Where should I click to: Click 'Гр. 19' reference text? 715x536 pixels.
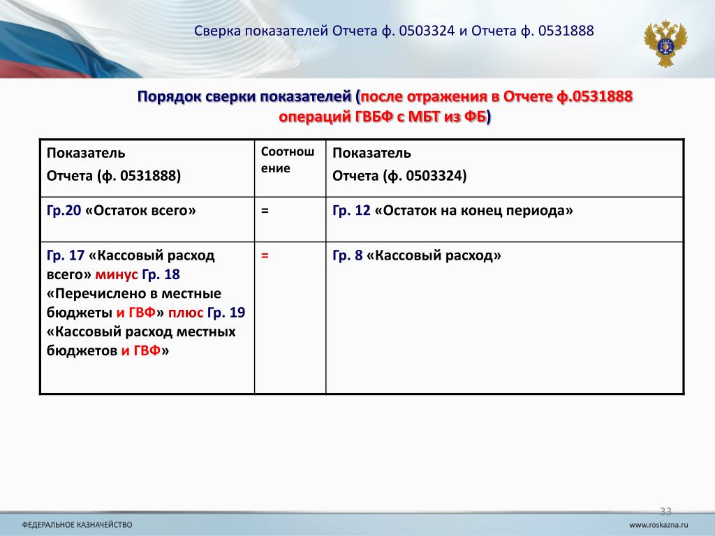pyautogui.click(x=226, y=313)
